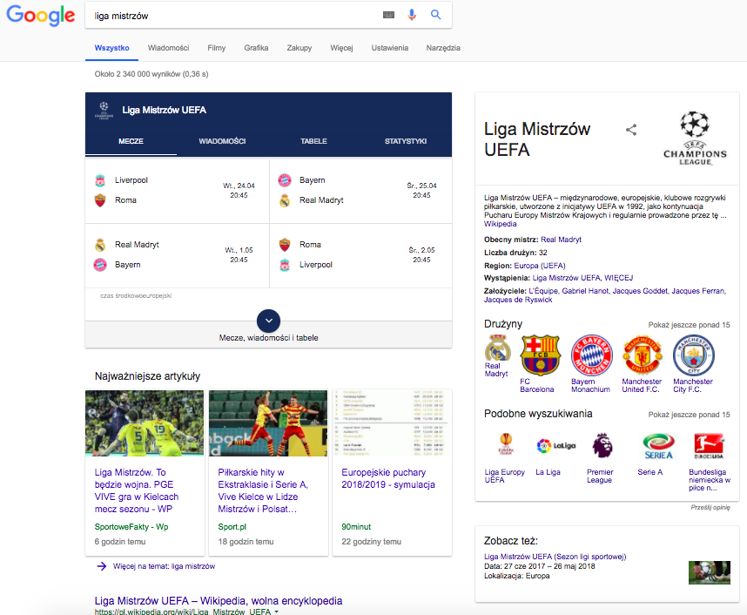Select the TABELE tab in league card
This screenshot has height=615, width=747.
(313, 141)
